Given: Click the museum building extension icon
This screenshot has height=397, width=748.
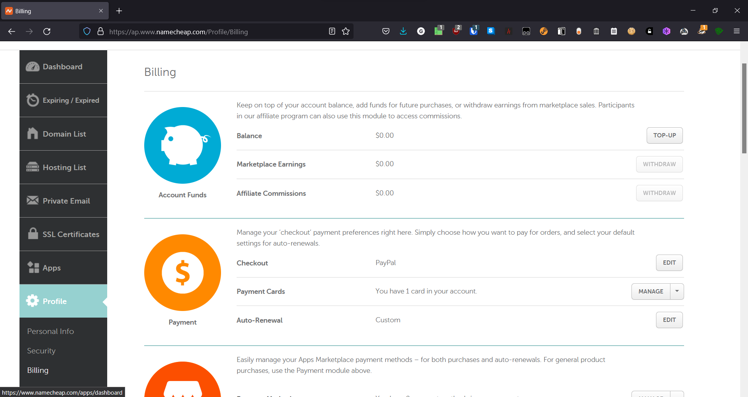Looking at the screenshot, I should (x=596, y=32).
